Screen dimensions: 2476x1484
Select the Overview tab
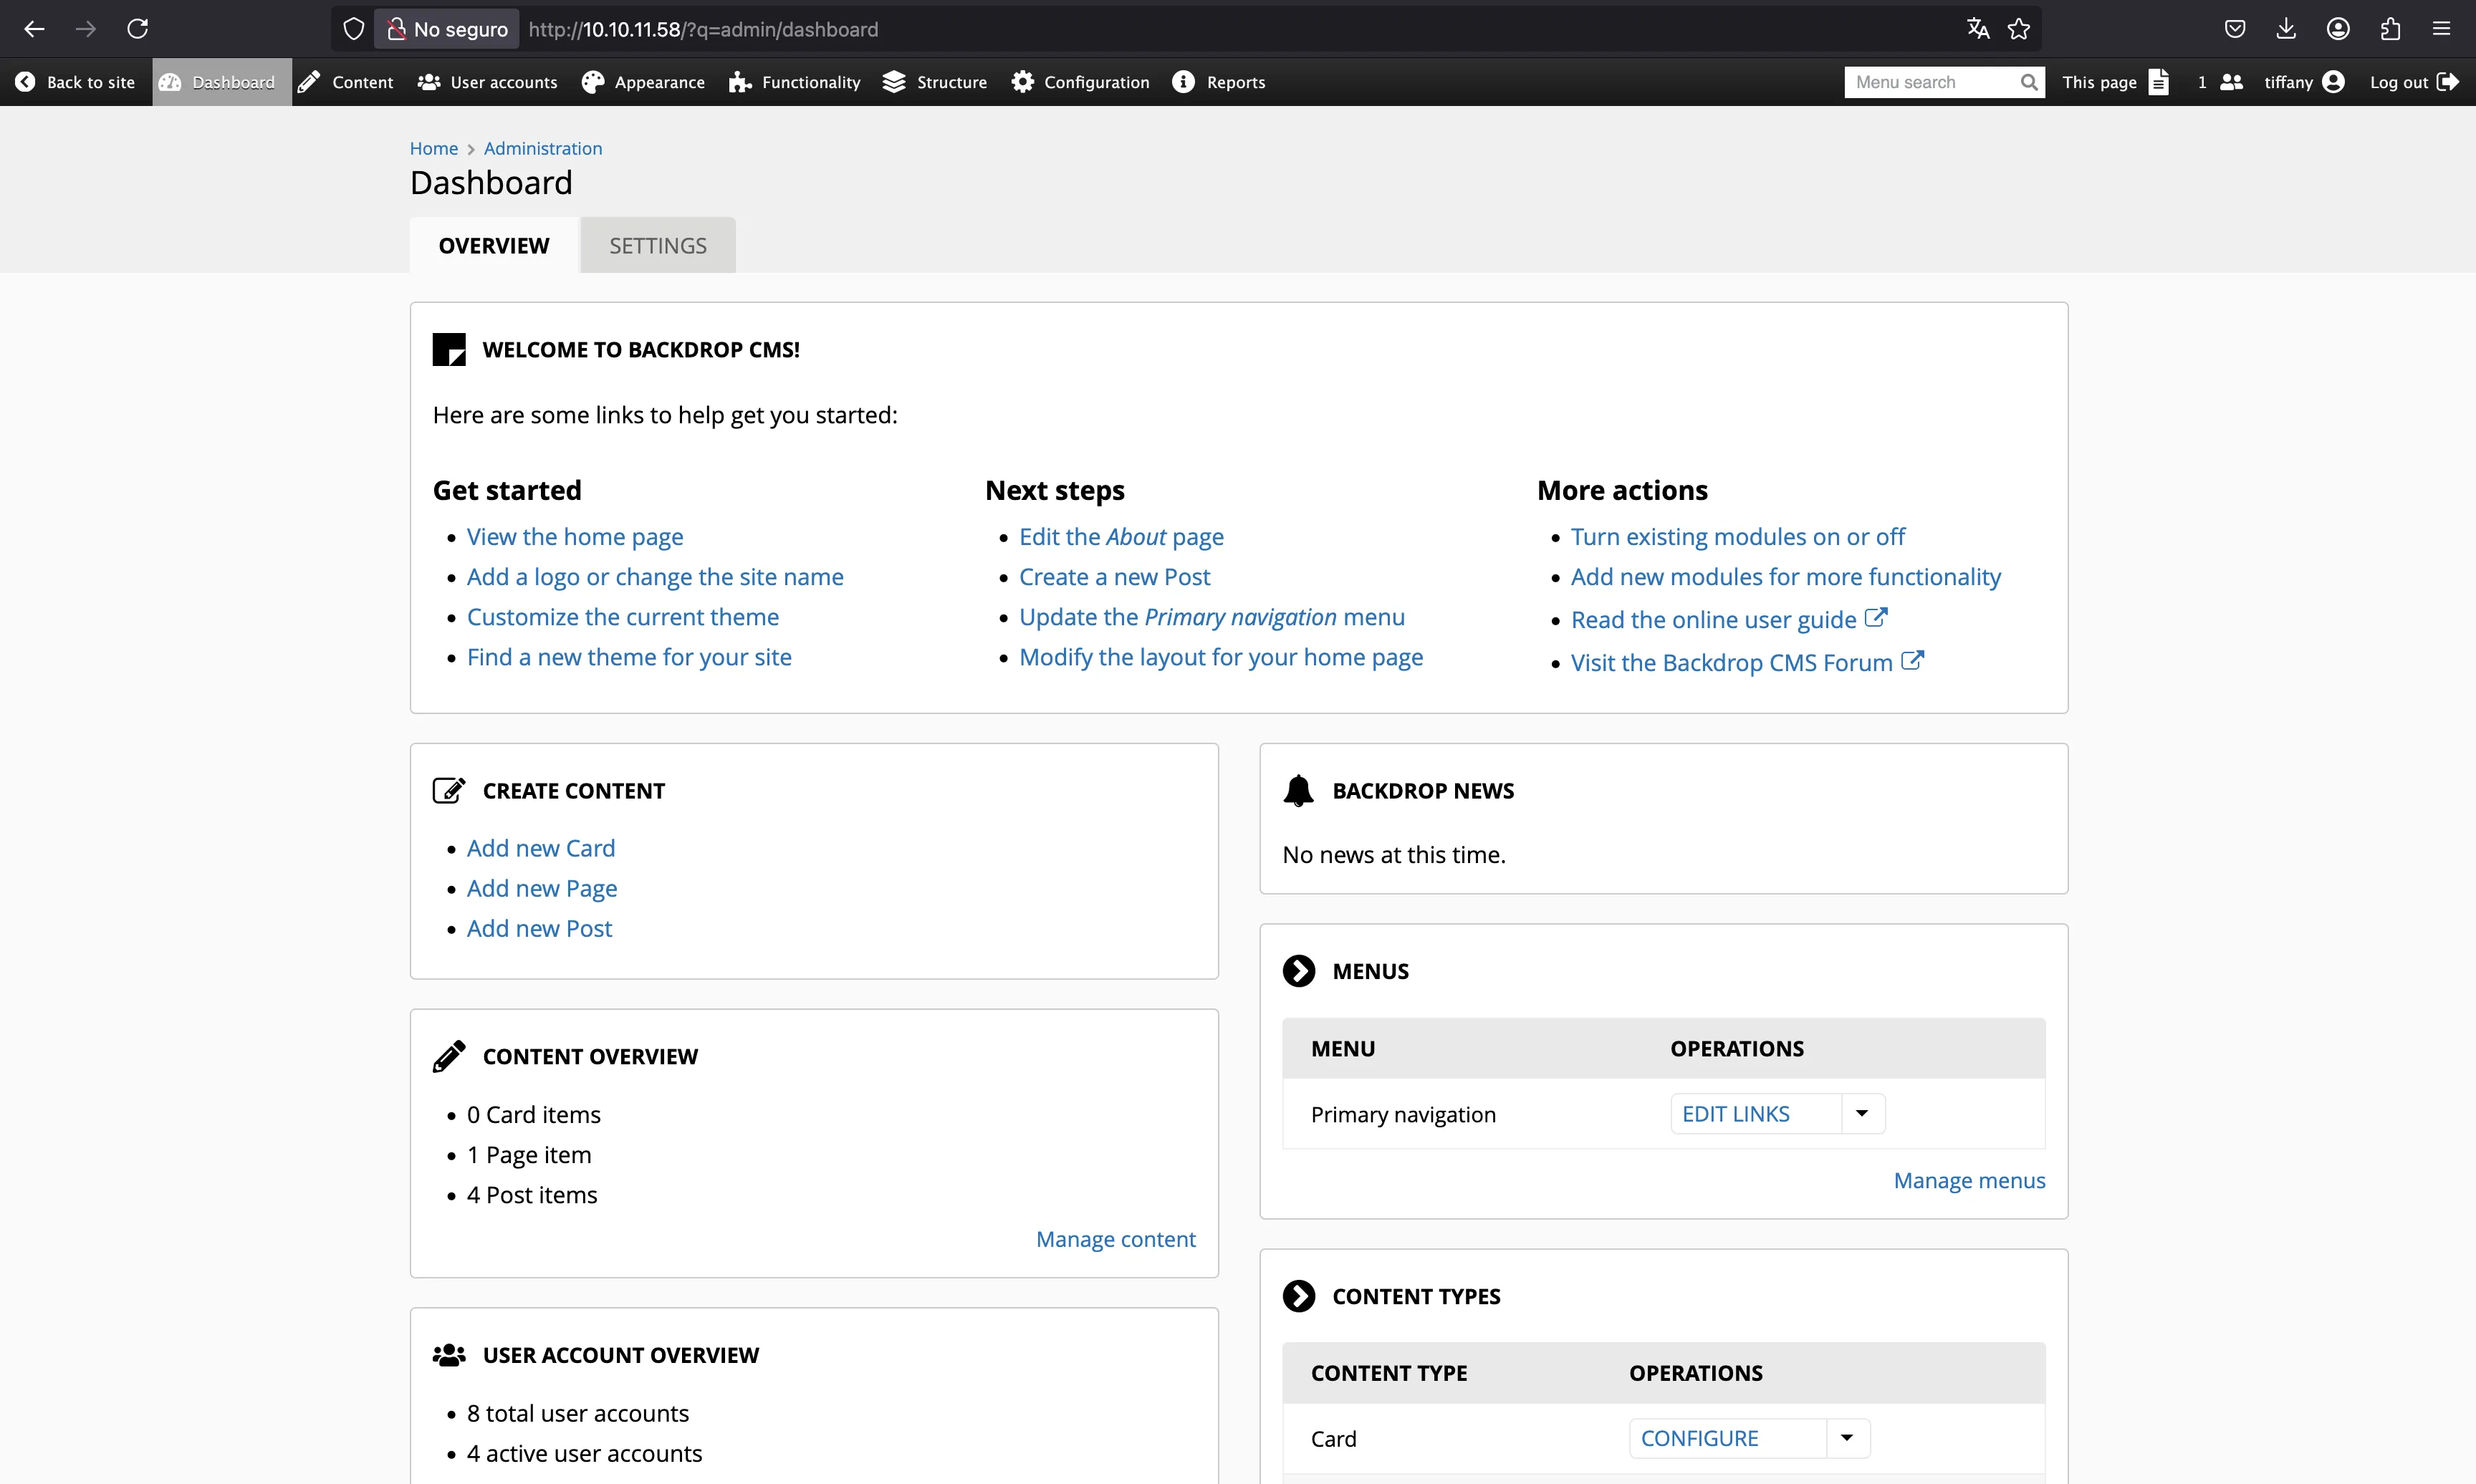[x=494, y=245]
